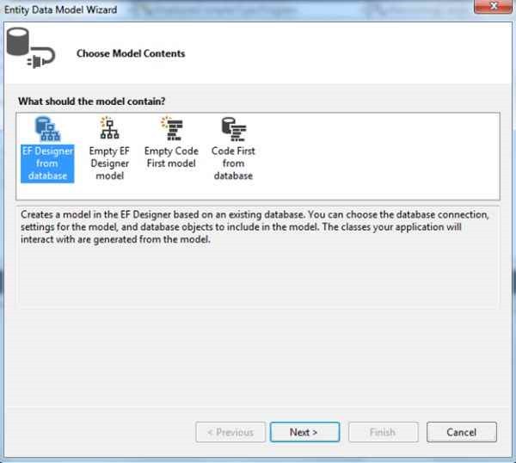Click the 'Code First from database' label
This screenshot has height=463, width=516.
pos(233,164)
